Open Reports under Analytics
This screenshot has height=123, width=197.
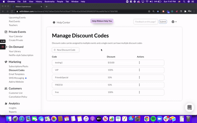[13, 112]
